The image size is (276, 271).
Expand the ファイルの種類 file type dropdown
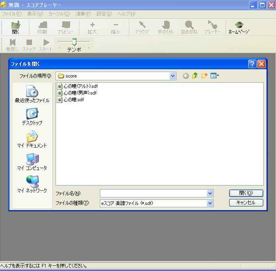click(x=210, y=203)
